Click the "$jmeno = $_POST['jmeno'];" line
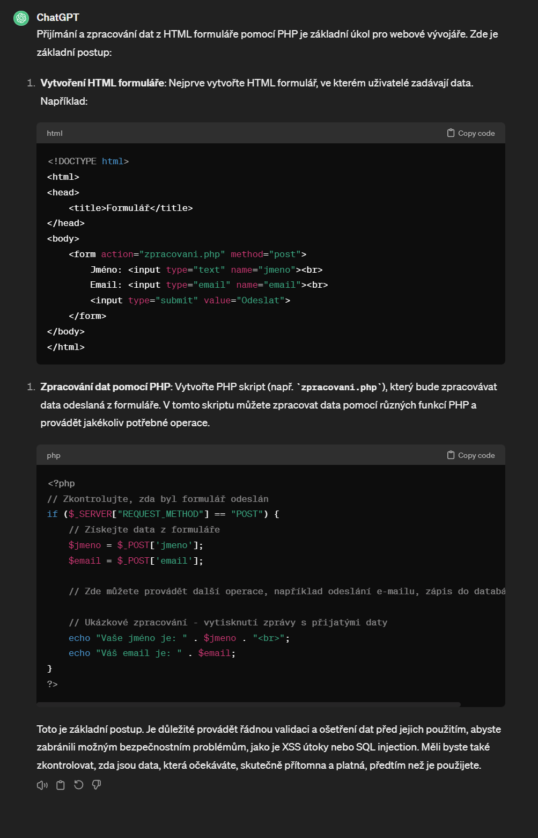 (136, 545)
